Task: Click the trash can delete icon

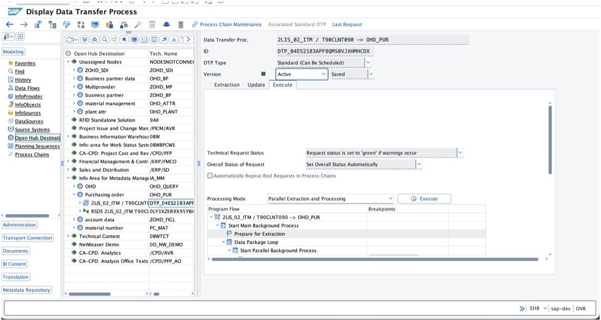Action: click(x=152, y=25)
